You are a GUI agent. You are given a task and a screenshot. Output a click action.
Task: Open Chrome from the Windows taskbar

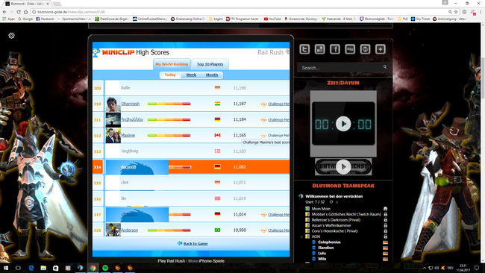click(93, 268)
